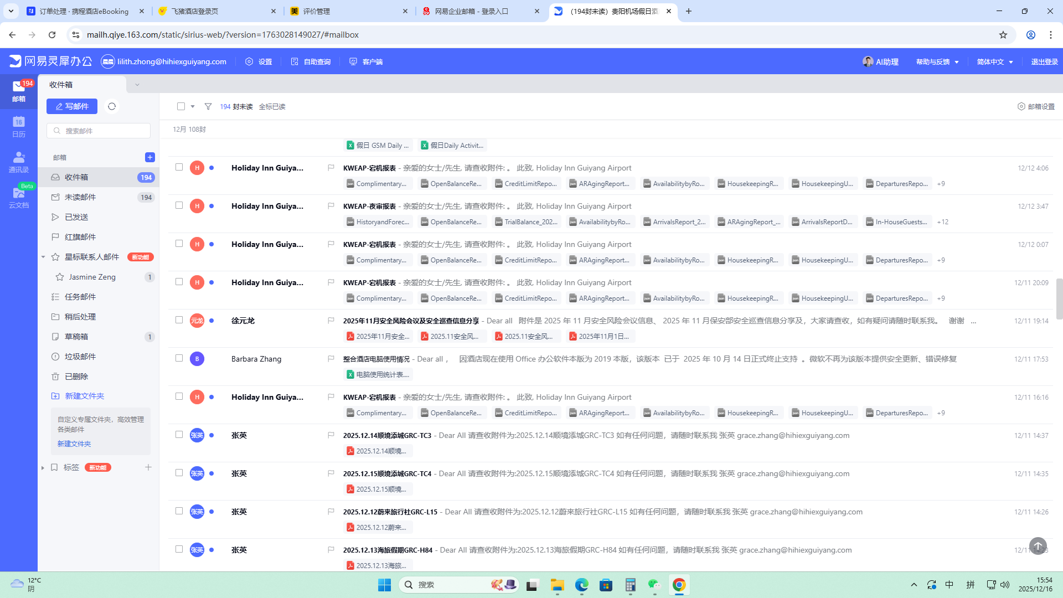Click the 写邮件 compose button
Screen dimensions: 1063x598
pyautogui.click(x=72, y=106)
